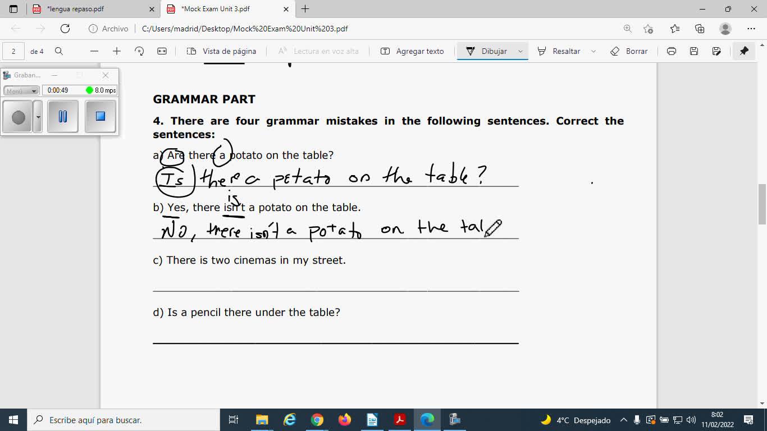Open the tab actions menu icon
The height and width of the screenshot is (431, 767).
[x=13, y=9]
